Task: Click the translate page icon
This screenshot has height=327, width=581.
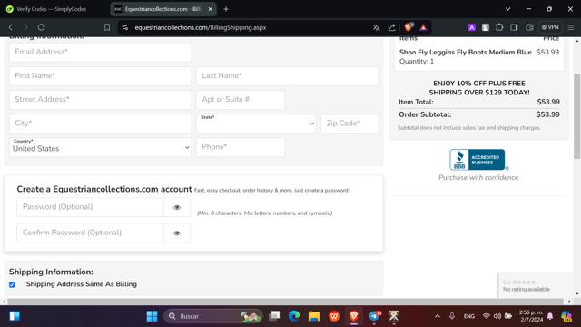Action: [377, 27]
